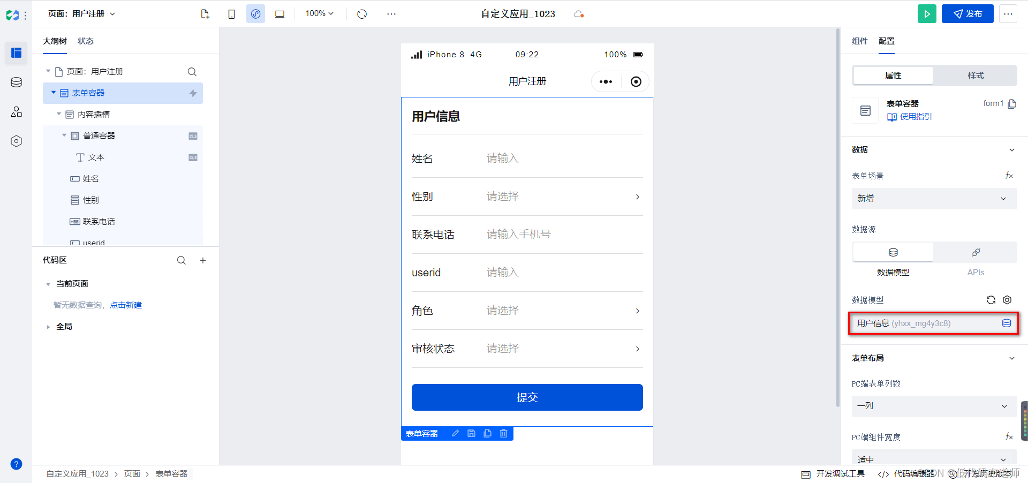Open data model settings hexagon icon
1028x483 pixels.
tap(1007, 300)
